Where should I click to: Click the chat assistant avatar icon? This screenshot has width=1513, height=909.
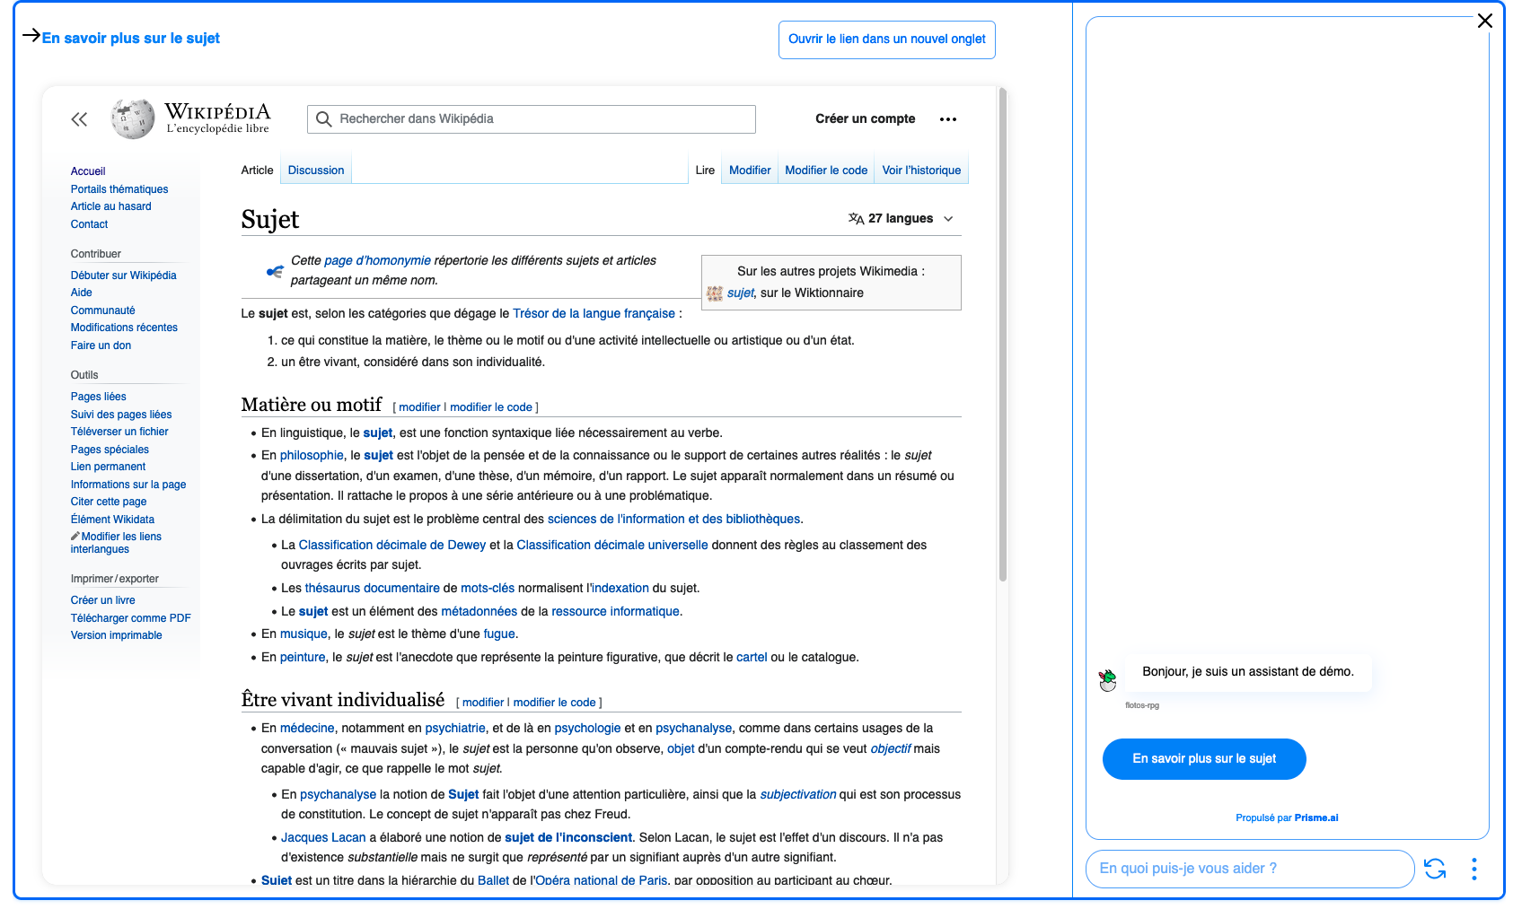(1108, 680)
